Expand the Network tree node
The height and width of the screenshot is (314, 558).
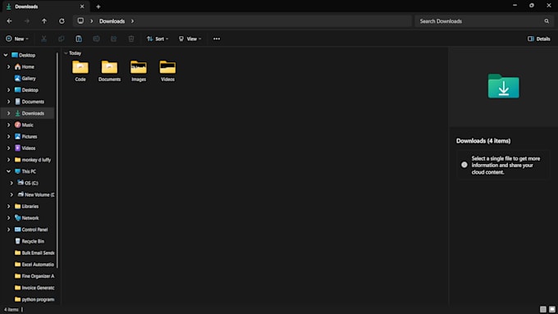pyautogui.click(x=8, y=218)
